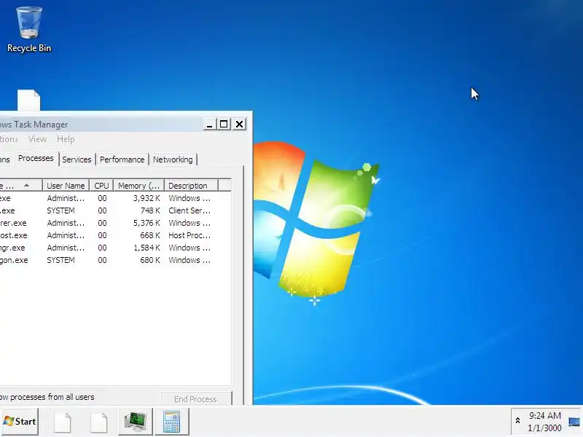The image size is (583, 437).
Task: Click the 9:24 AM clock
Action: point(544,415)
